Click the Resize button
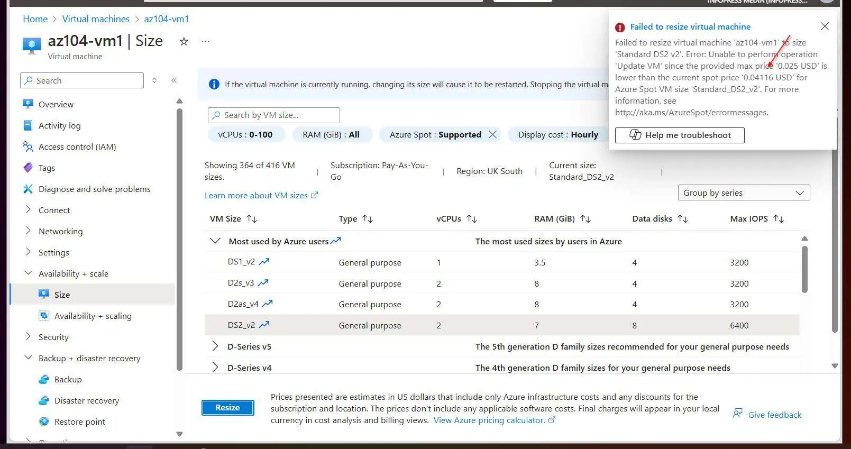 (227, 408)
